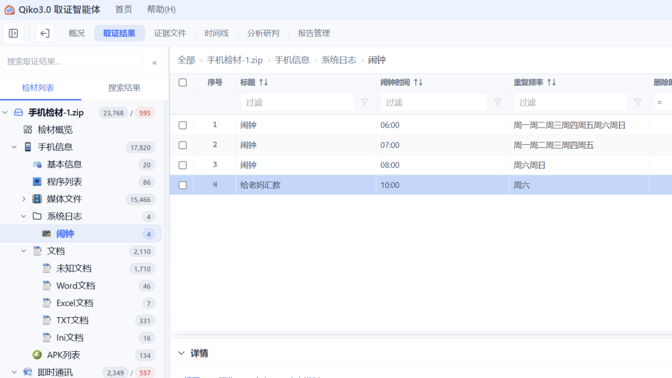The width and height of the screenshot is (672, 378).
Task: Toggle the sidebar panel icon
Action: [13, 34]
